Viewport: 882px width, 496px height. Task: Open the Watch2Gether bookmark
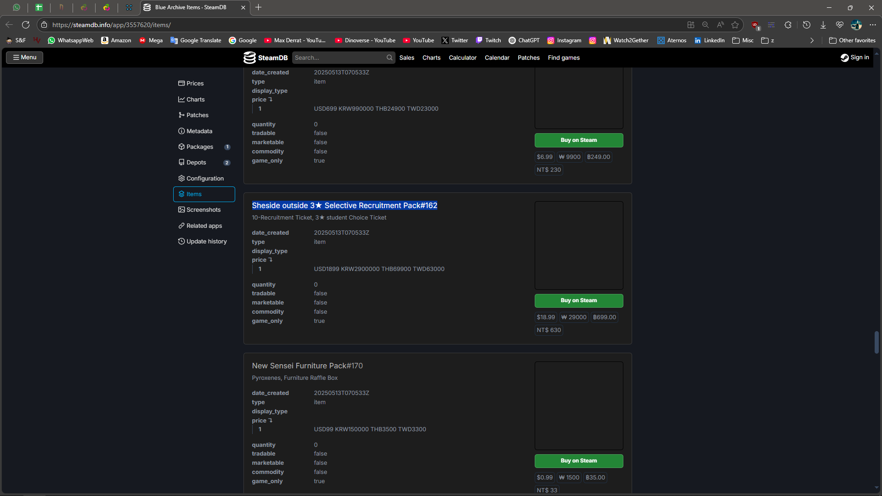tap(626, 40)
